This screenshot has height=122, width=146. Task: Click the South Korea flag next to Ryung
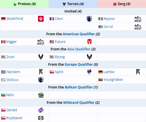point(52,57)
